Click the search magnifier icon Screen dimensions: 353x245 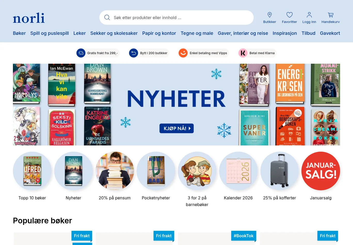[x=107, y=18]
